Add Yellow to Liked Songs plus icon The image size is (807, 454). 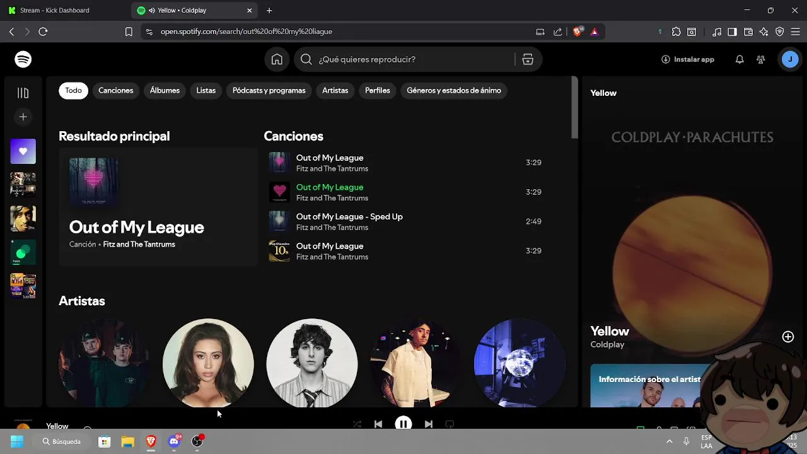[788, 337]
